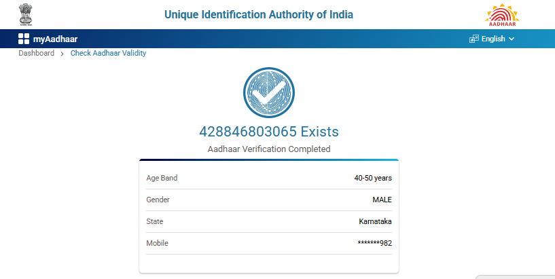Click the chevron next to English

click(x=512, y=39)
